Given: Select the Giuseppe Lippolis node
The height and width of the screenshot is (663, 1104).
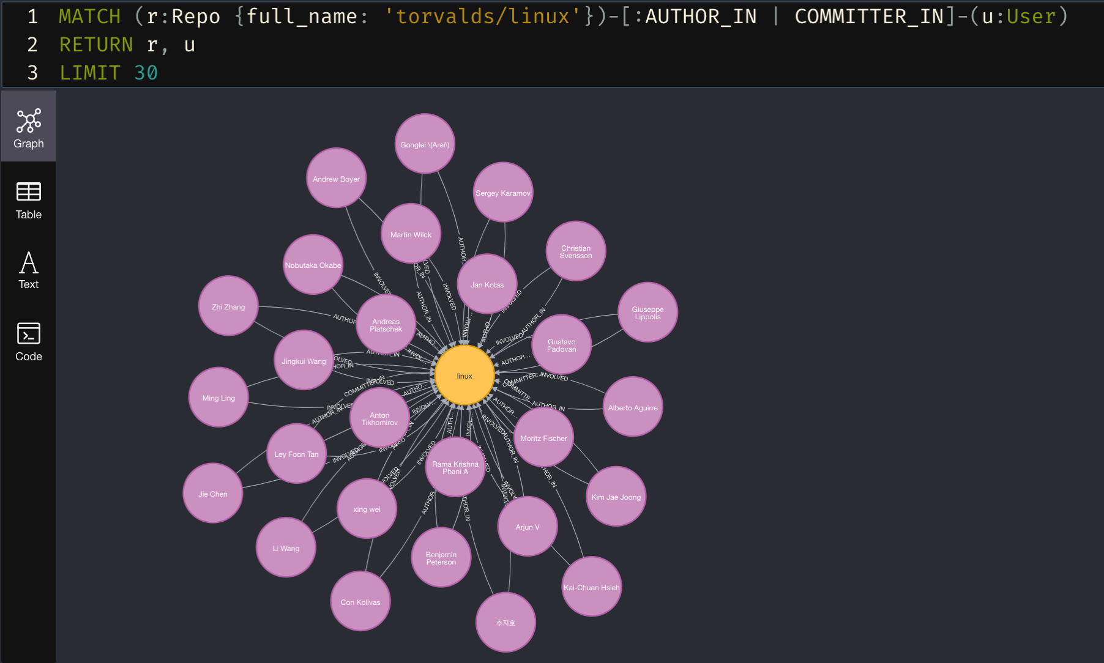Looking at the screenshot, I should pos(647,312).
